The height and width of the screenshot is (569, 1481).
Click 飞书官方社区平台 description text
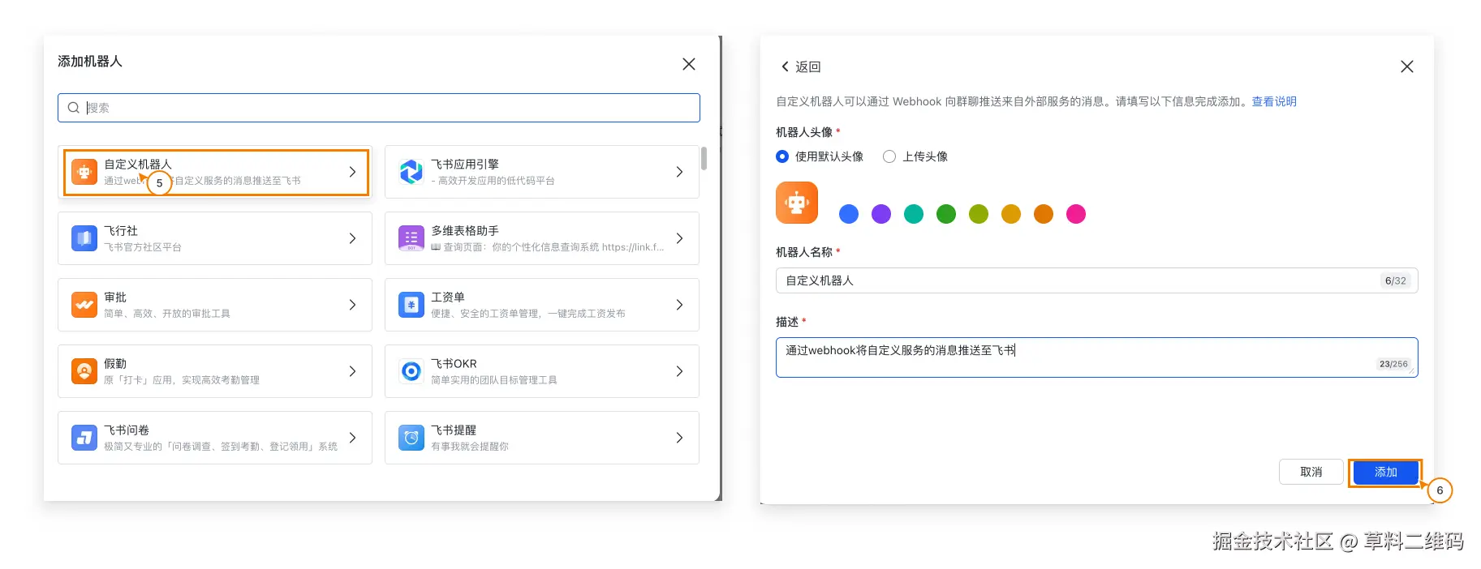pyautogui.click(x=143, y=247)
